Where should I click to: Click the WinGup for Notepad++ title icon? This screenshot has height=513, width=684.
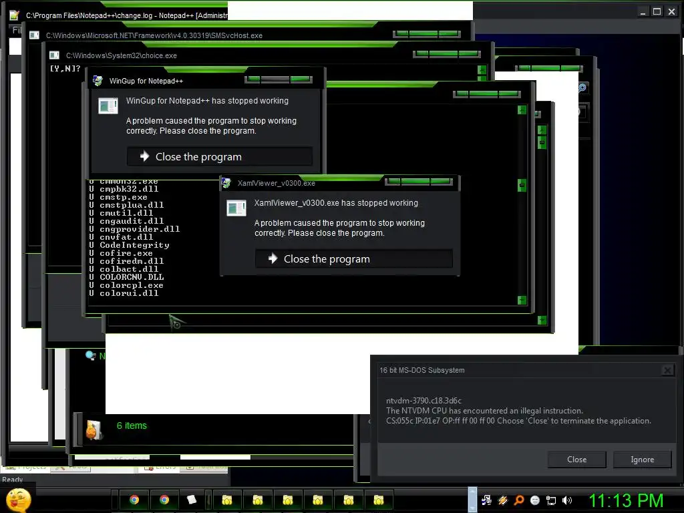(98, 81)
